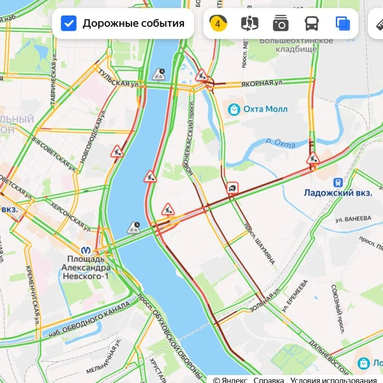Open the Условия использования link
This screenshot has height=383, width=383.
pos(333,380)
